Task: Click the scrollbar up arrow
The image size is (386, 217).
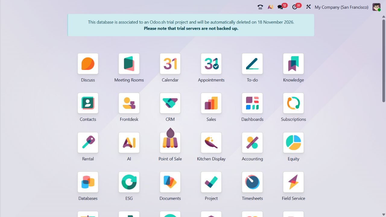Action: pos(384,17)
